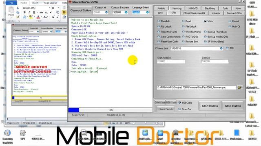Expand the Paste options arrow in Word

pyautogui.click(x=11, y=17)
